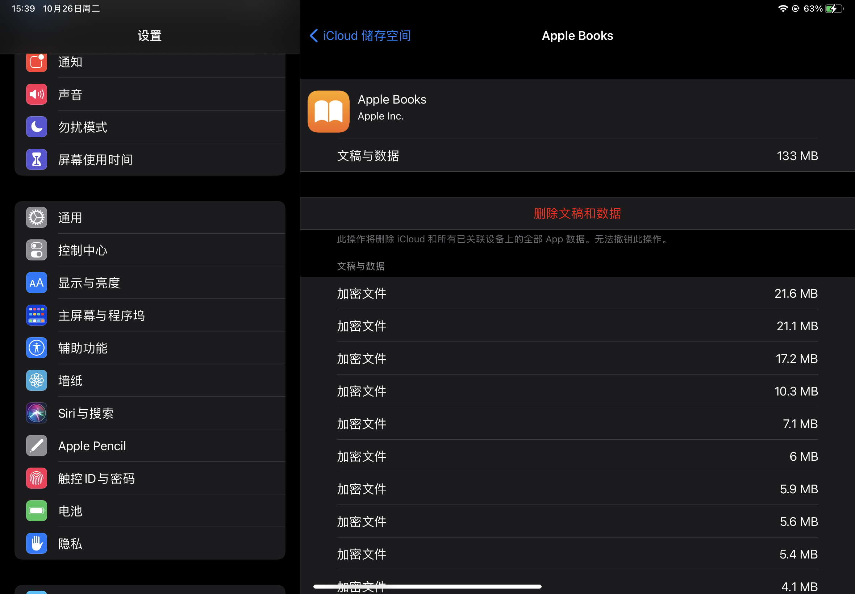Image resolution: width=855 pixels, height=594 pixels.
Task: Open 电池 settings label
Action: 70,511
